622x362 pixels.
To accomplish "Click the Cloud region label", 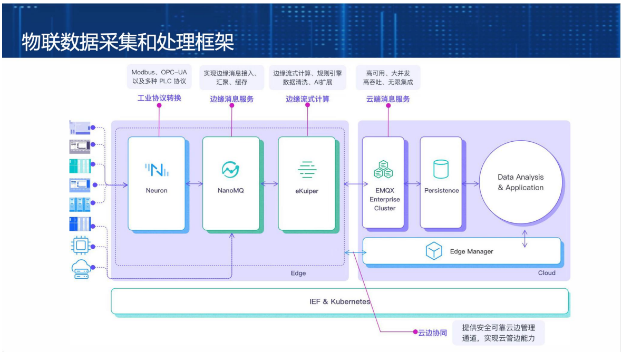I will coord(547,272).
